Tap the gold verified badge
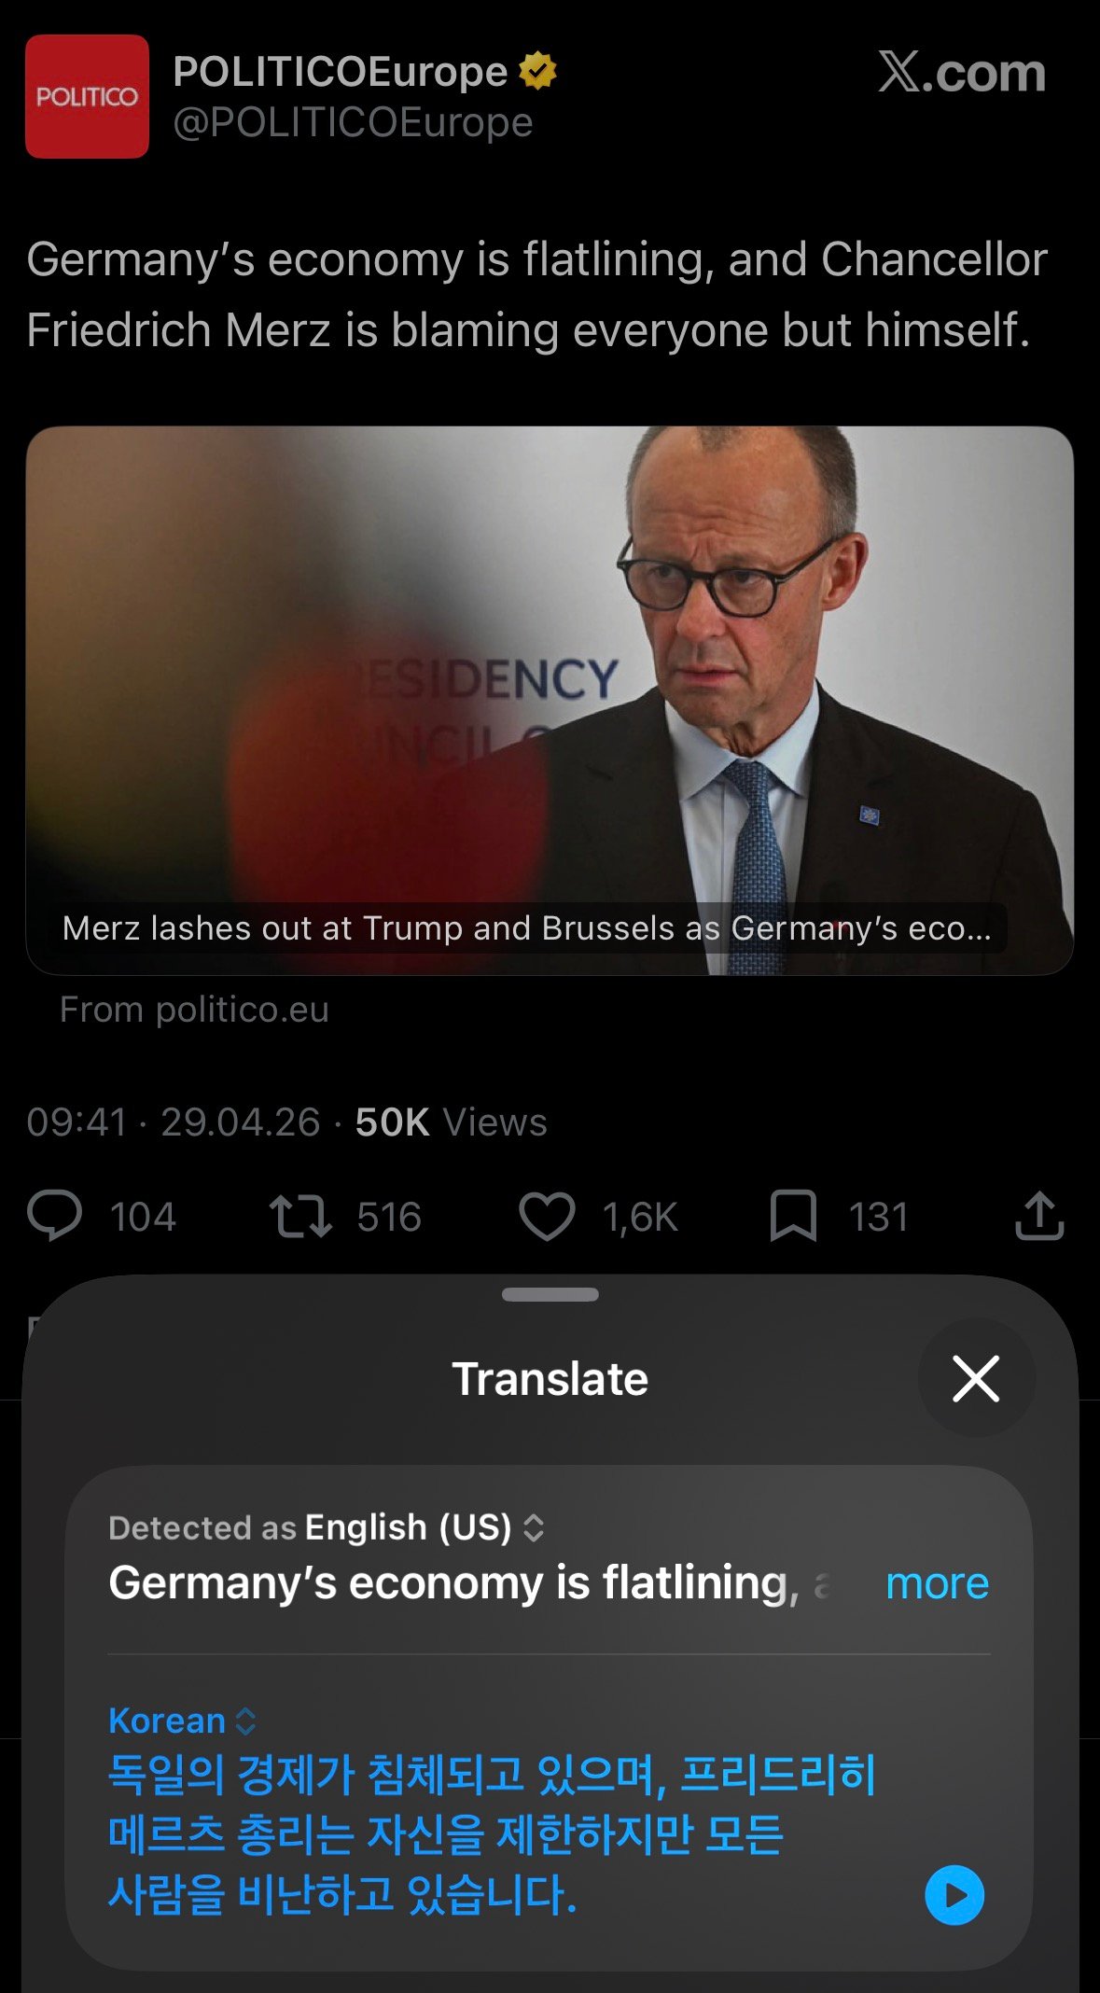Screen dimensions: 1100x1993 click(537, 71)
